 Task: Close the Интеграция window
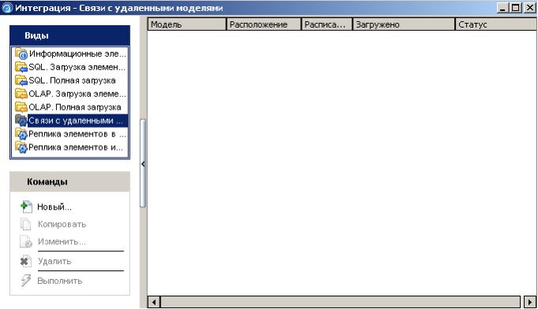click(x=530, y=8)
